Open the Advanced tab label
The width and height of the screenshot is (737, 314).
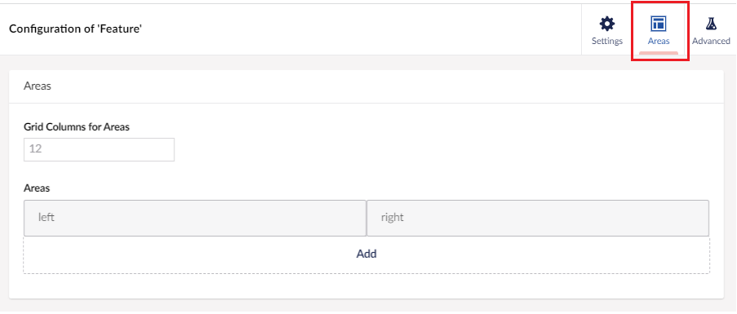pos(711,41)
